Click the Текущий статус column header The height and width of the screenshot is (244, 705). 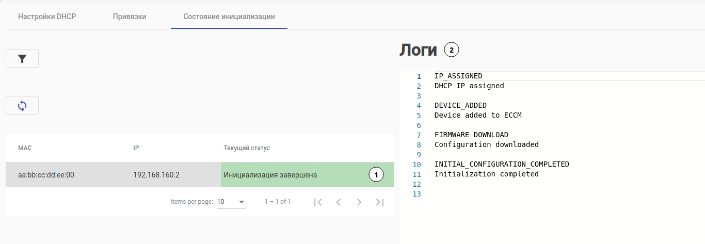click(x=247, y=148)
